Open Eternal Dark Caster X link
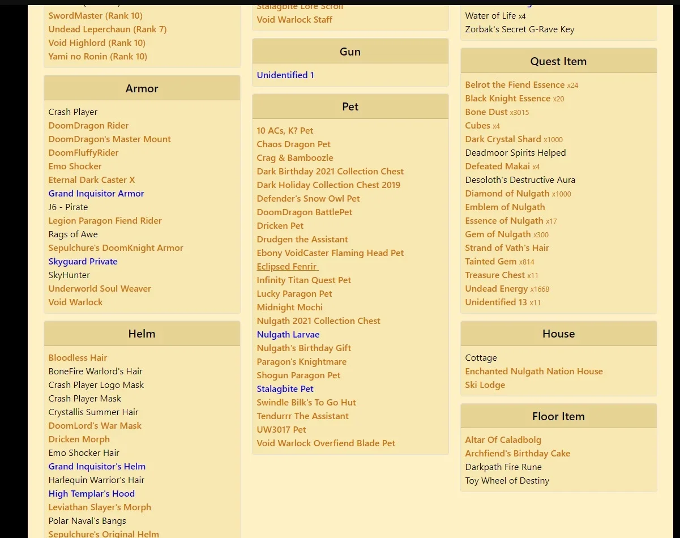Viewport: 680px width, 538px height. [92, 180]
